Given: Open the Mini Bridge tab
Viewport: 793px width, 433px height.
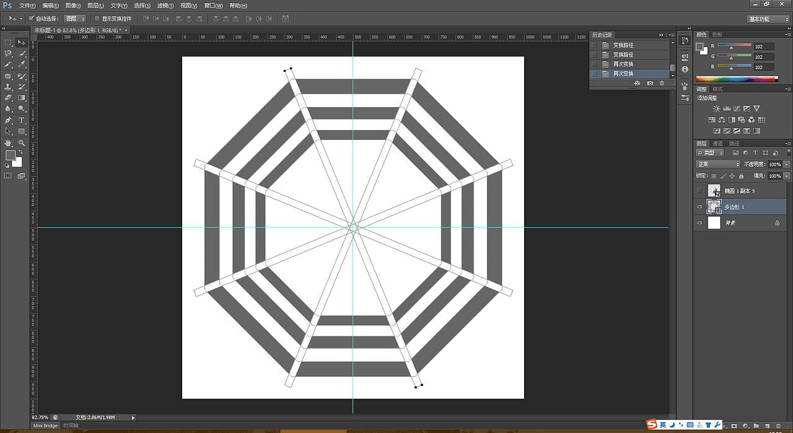Looking at the screenshot, I should (x=46, y=426).
